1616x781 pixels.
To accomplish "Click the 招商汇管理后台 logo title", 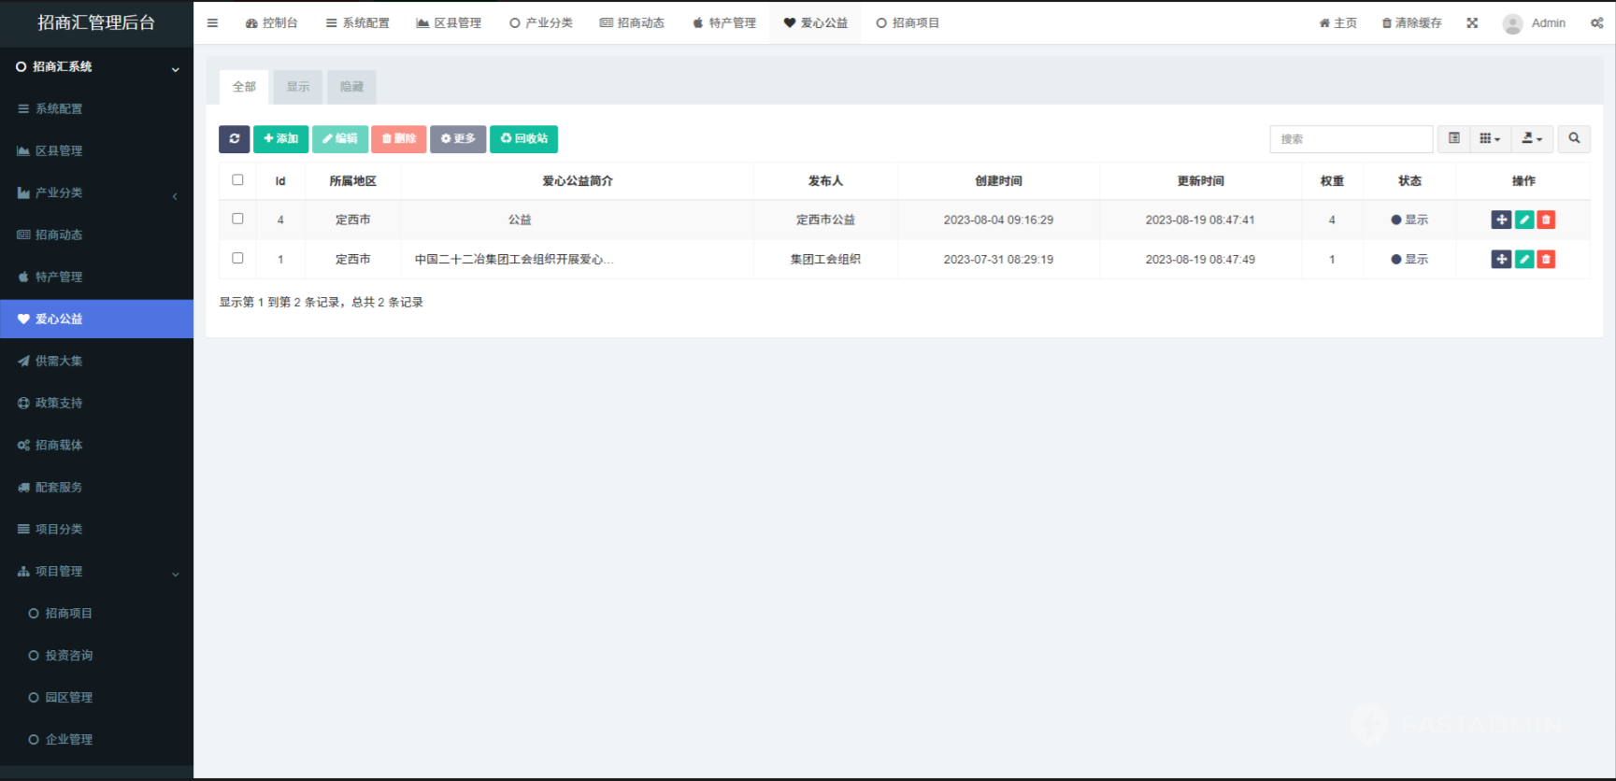I will pos(96,22).
